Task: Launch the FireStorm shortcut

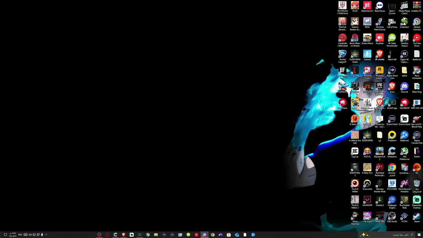Action: (x=392, y=137)
